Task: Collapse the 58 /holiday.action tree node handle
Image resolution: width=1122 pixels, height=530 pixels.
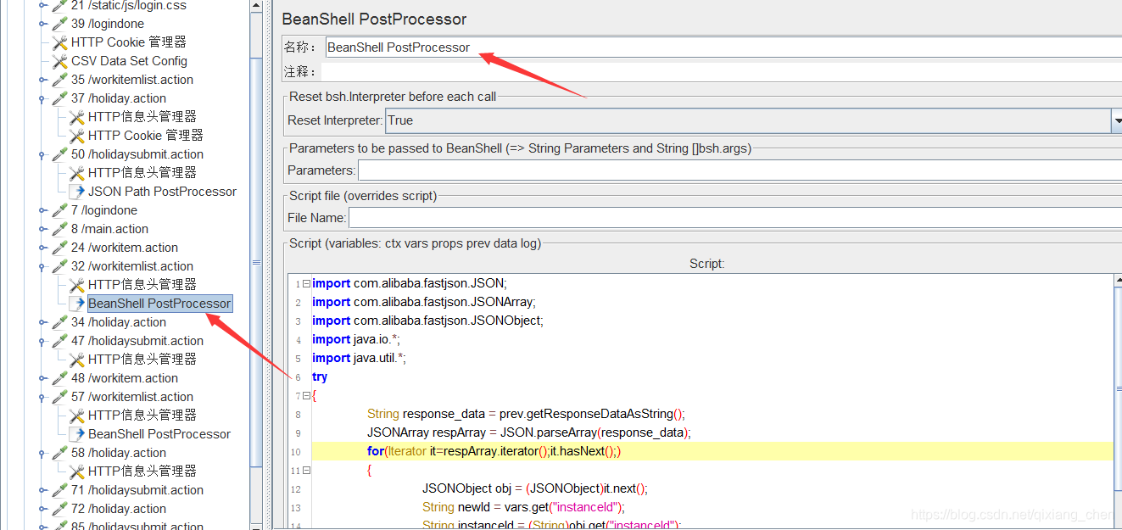Action: (x=42, y=453)
